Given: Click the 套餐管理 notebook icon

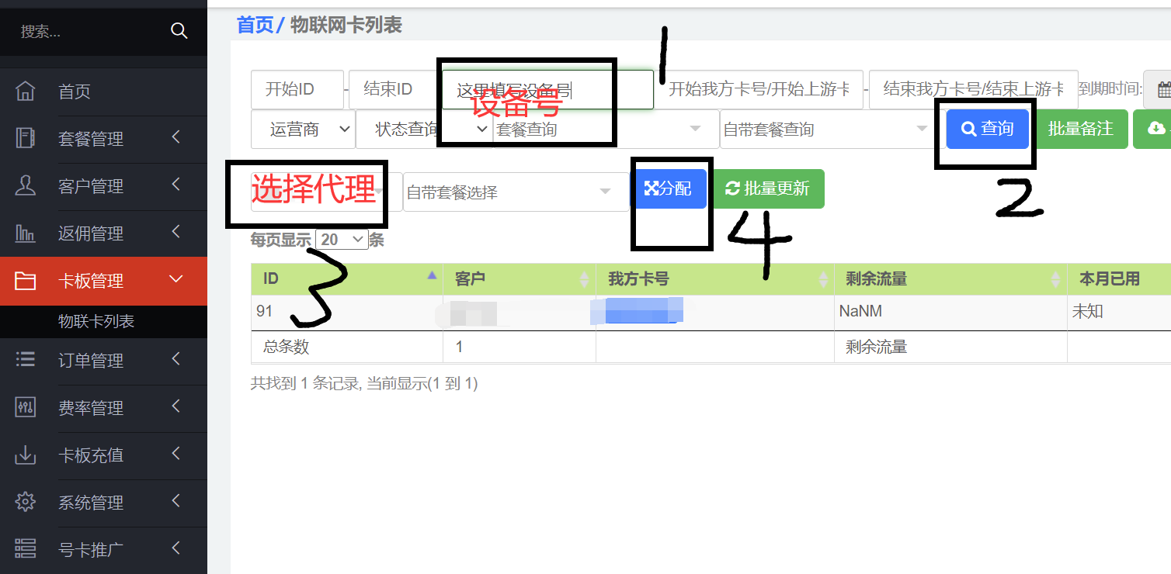Looking at the screenshot, I should [x=26, y=139].
